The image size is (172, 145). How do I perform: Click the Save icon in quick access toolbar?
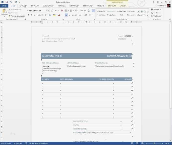[7, 2]
